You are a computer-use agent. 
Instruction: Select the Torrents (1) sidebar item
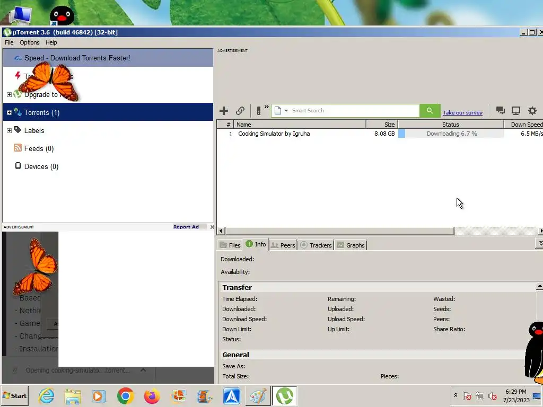[x=108, y=112]
